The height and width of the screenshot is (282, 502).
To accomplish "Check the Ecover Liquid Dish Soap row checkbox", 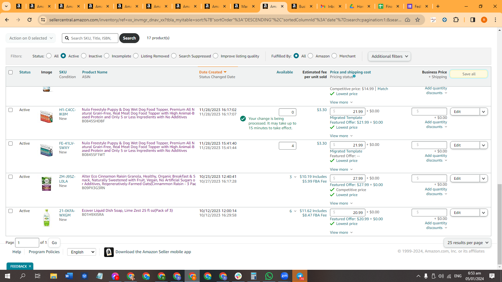I will tap(11, 211).
